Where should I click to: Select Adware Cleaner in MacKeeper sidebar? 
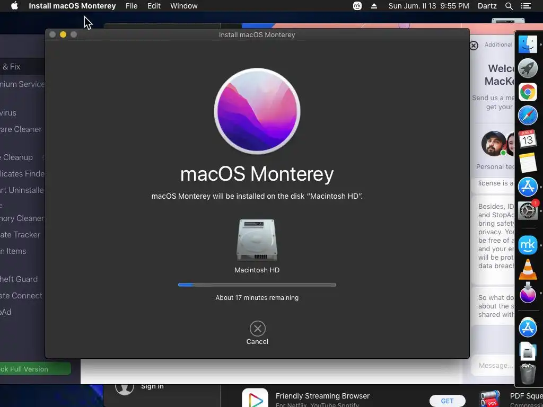pos(21,129)
